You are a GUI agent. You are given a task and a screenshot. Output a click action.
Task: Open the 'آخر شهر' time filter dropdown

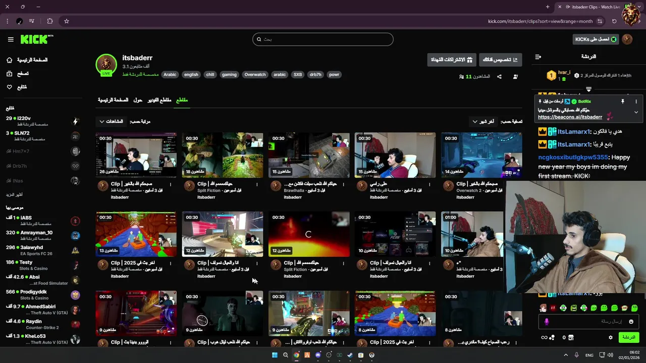[x=483, y=122]
